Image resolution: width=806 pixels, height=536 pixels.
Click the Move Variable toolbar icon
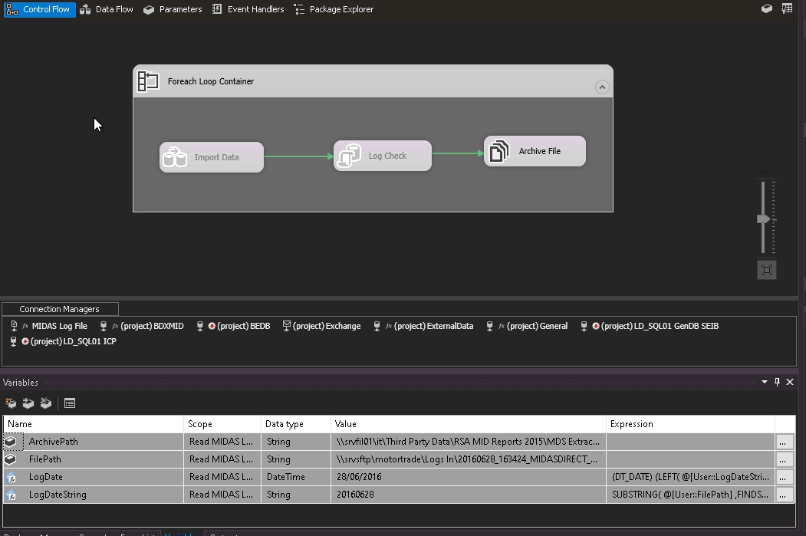coord(28,403)
